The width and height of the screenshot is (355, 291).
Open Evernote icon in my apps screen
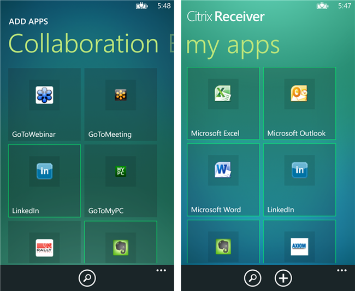[x=223, y=246]
